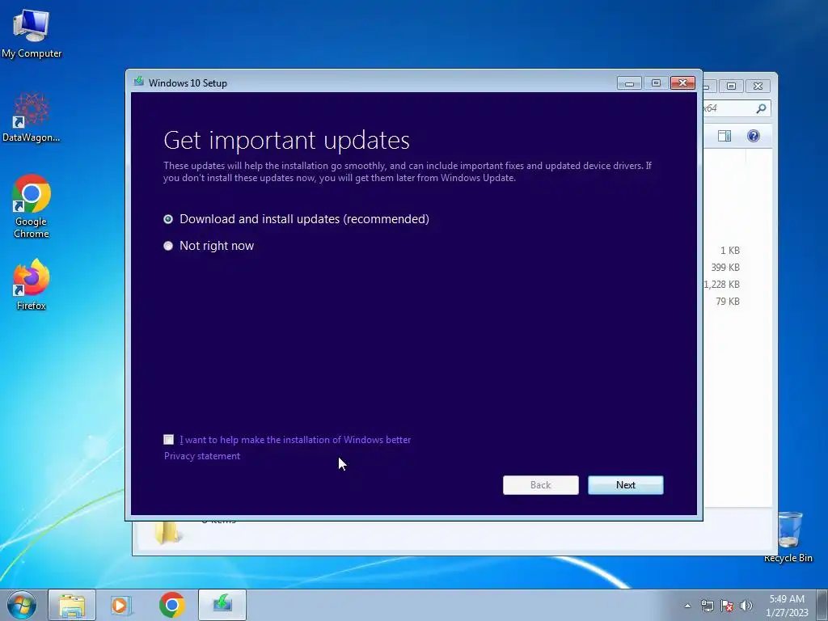The height and width of the screenshot is (621, 828).
Task: Open Explorer help question mark icon
Action: click(754, 136)
